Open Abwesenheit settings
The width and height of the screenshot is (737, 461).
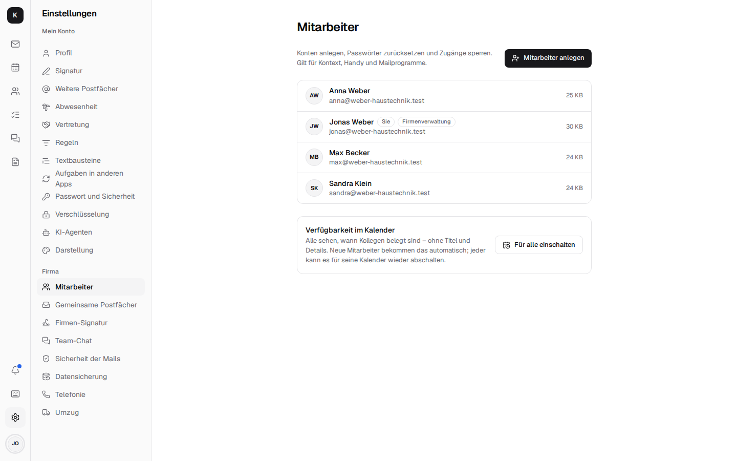click(91, 107)
